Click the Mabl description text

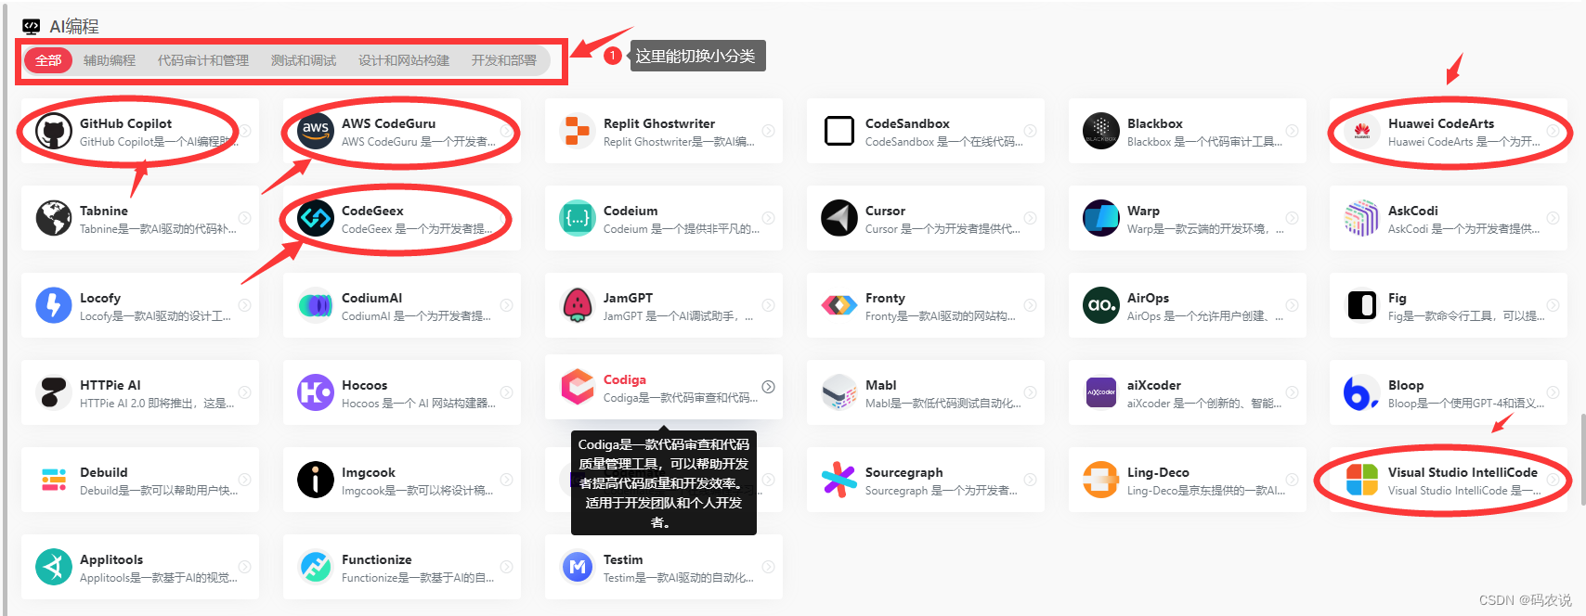943,404
